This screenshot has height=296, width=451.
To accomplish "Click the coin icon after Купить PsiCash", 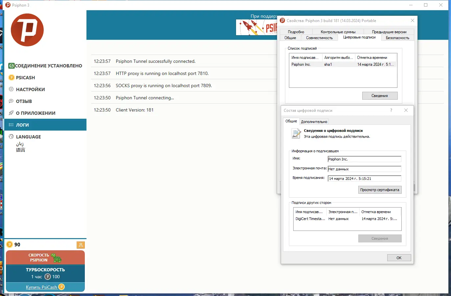I will click(61, 287).
